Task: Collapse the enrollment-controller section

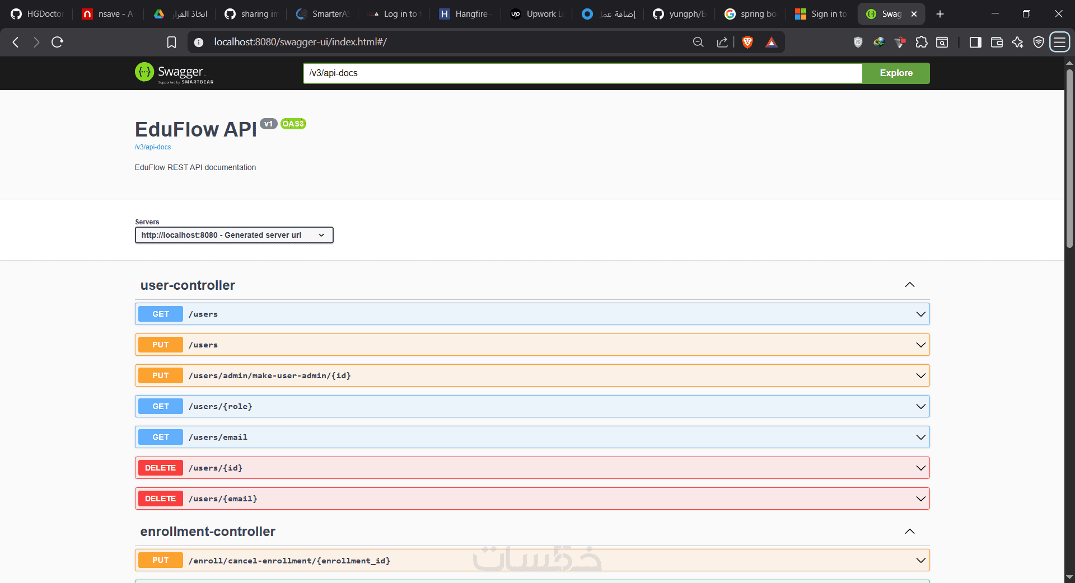Action: click(910, 531)
